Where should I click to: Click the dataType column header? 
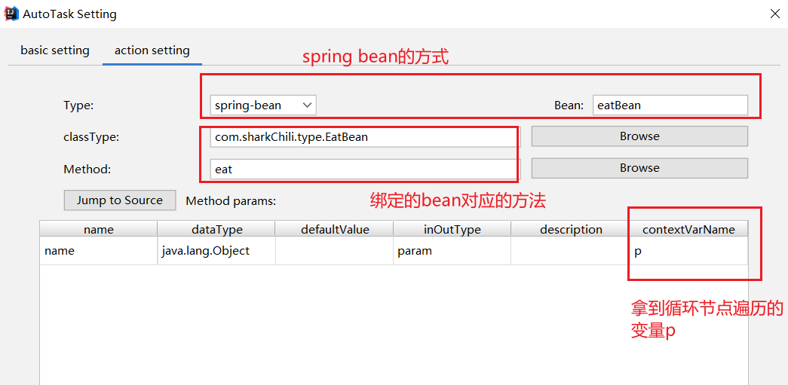click(216, 229)
